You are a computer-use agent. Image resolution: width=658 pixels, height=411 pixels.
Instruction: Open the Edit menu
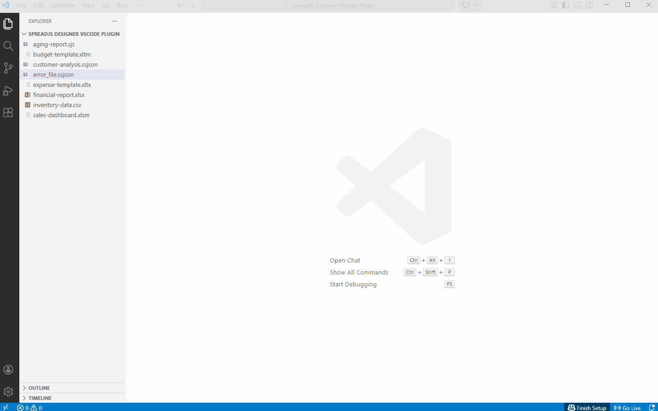coord(38,6)
